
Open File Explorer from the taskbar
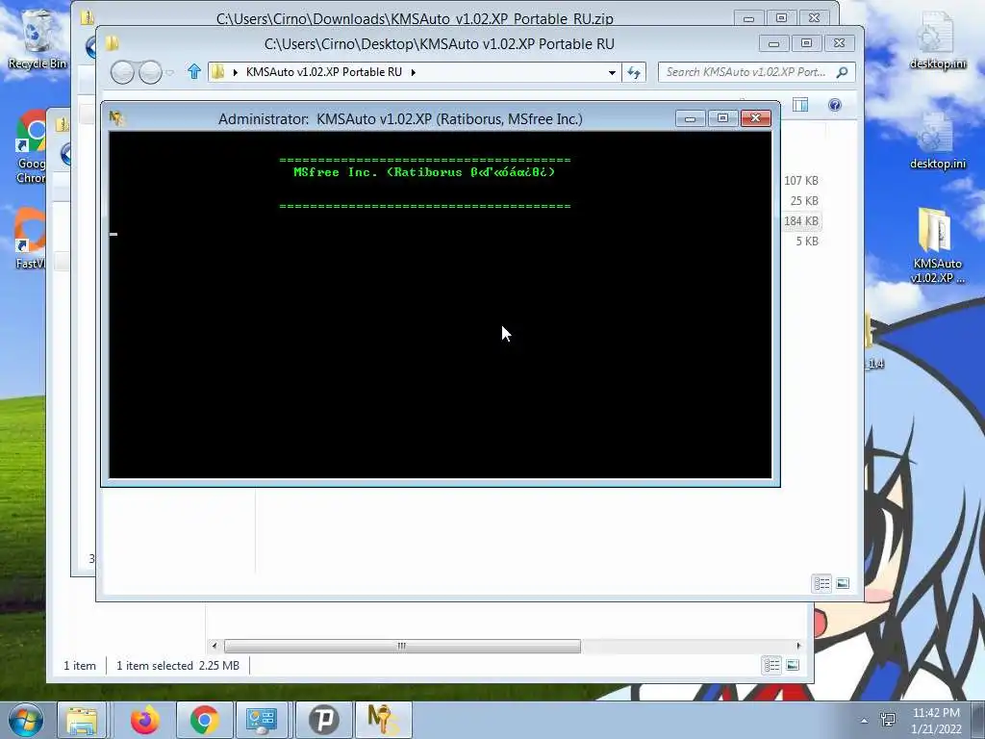click(x=82, y=720)
